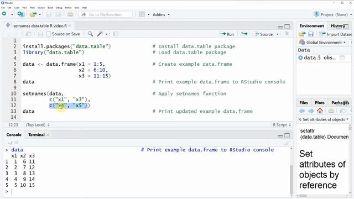Clear the console with the broom icon
Screen dimensions: 354x199
click(287, 143)
